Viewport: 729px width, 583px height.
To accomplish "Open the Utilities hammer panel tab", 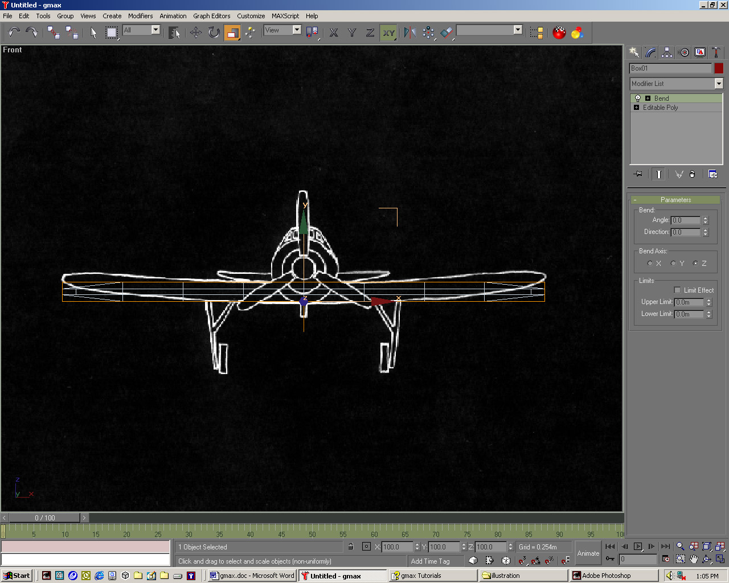I will coord(716,52).
